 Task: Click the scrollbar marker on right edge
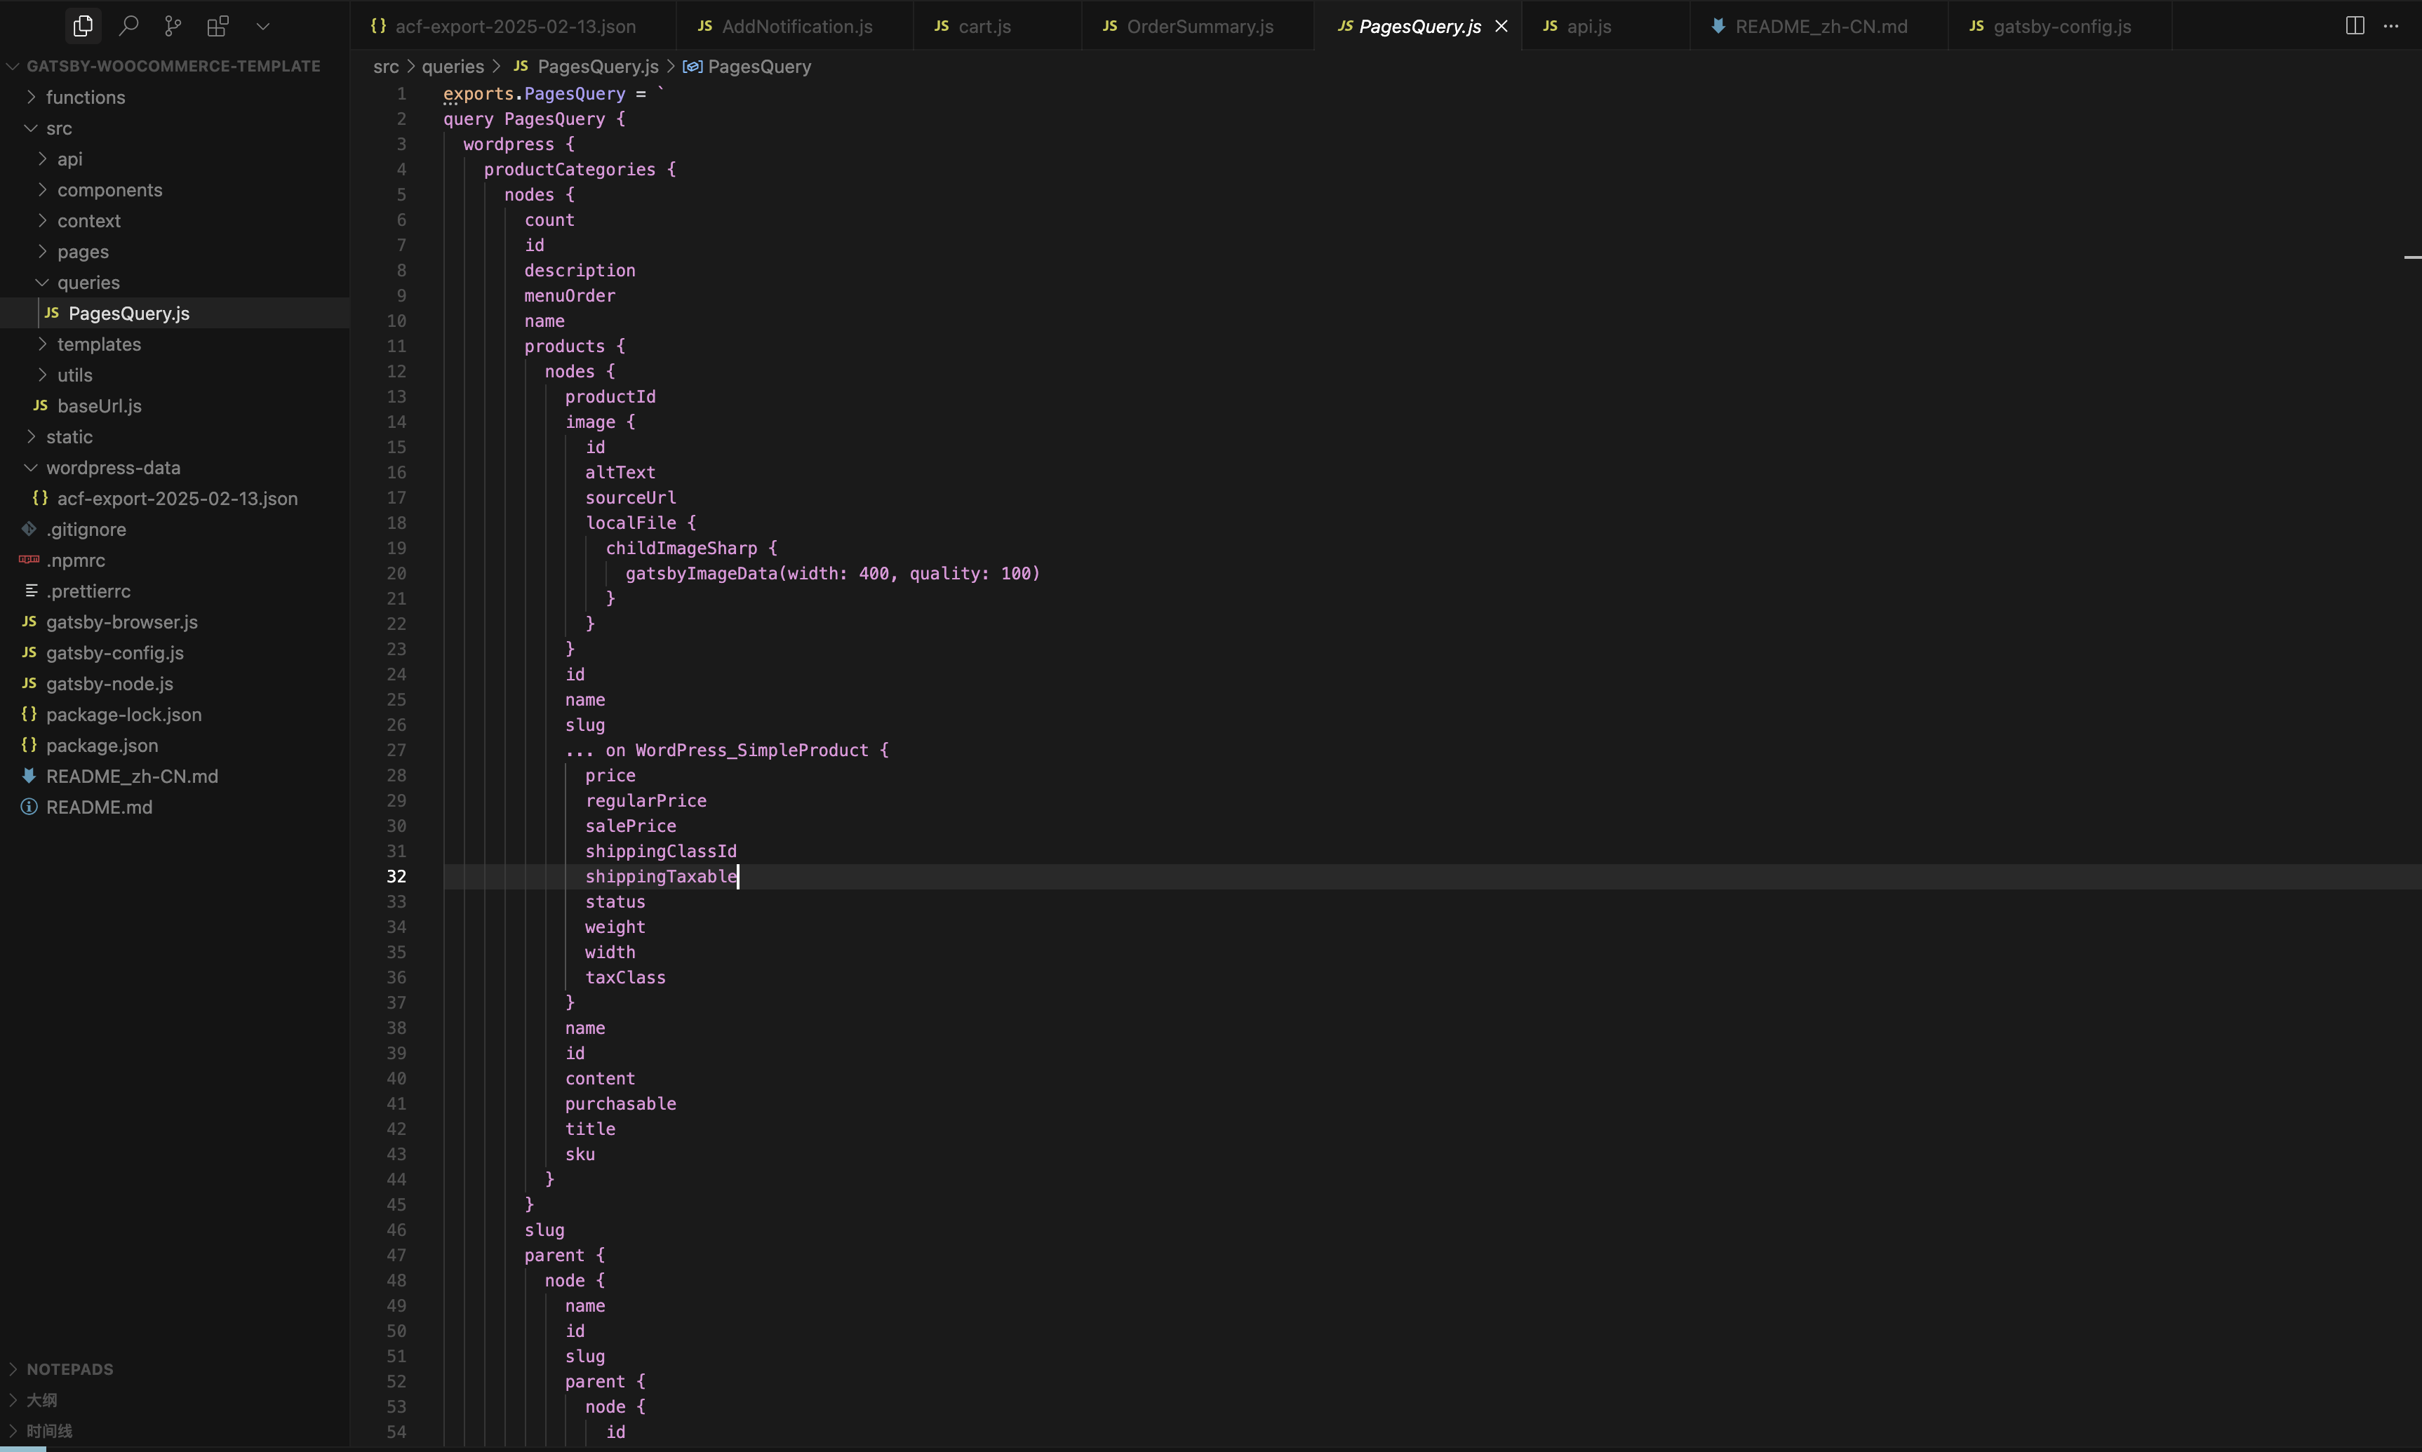[x=2411, y=257]
